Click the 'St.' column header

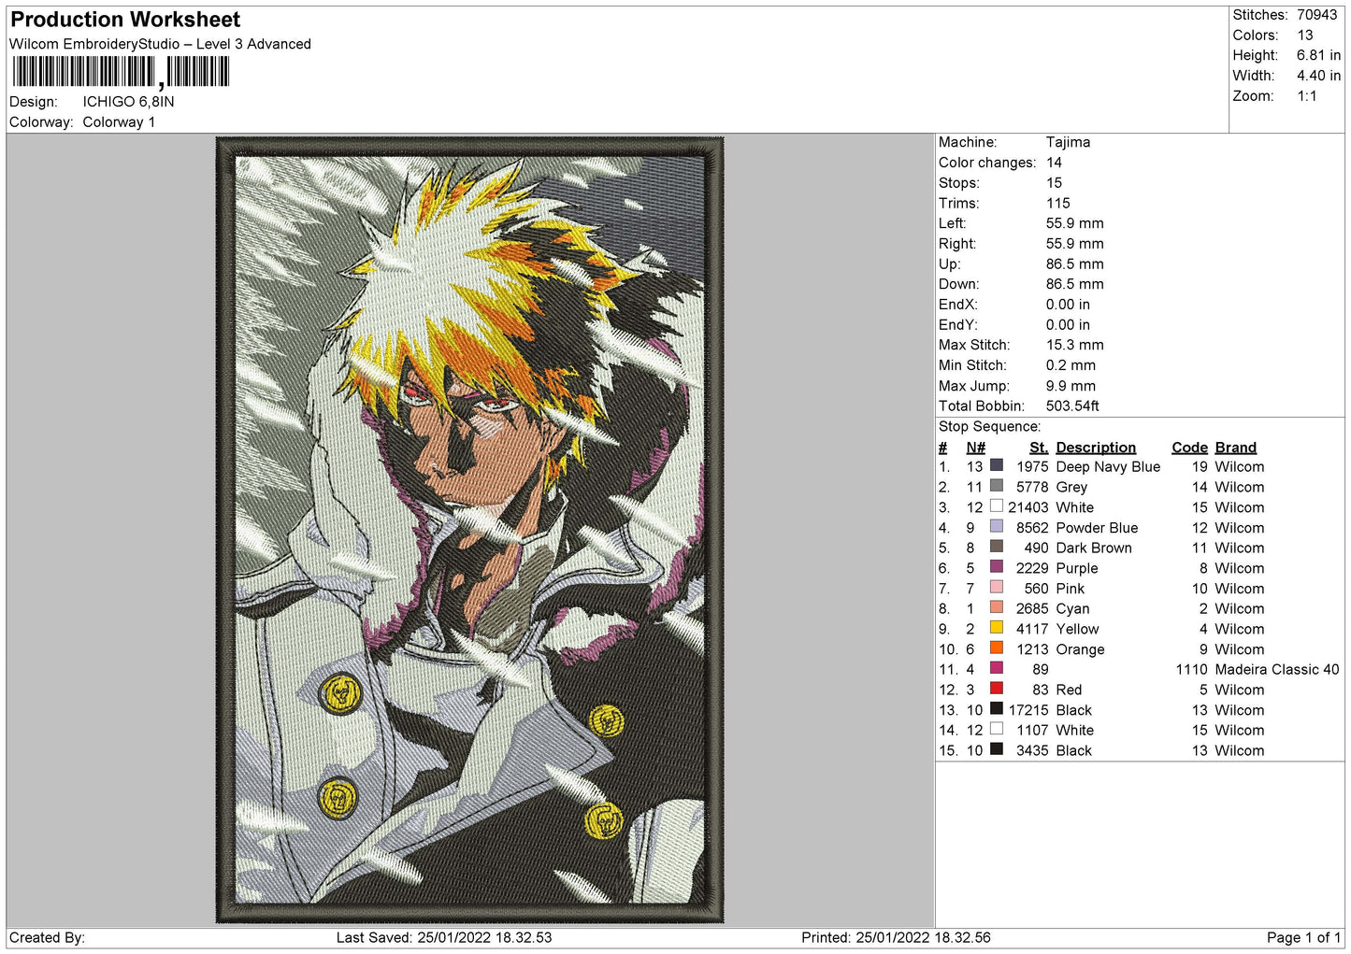click(1039, 448)
